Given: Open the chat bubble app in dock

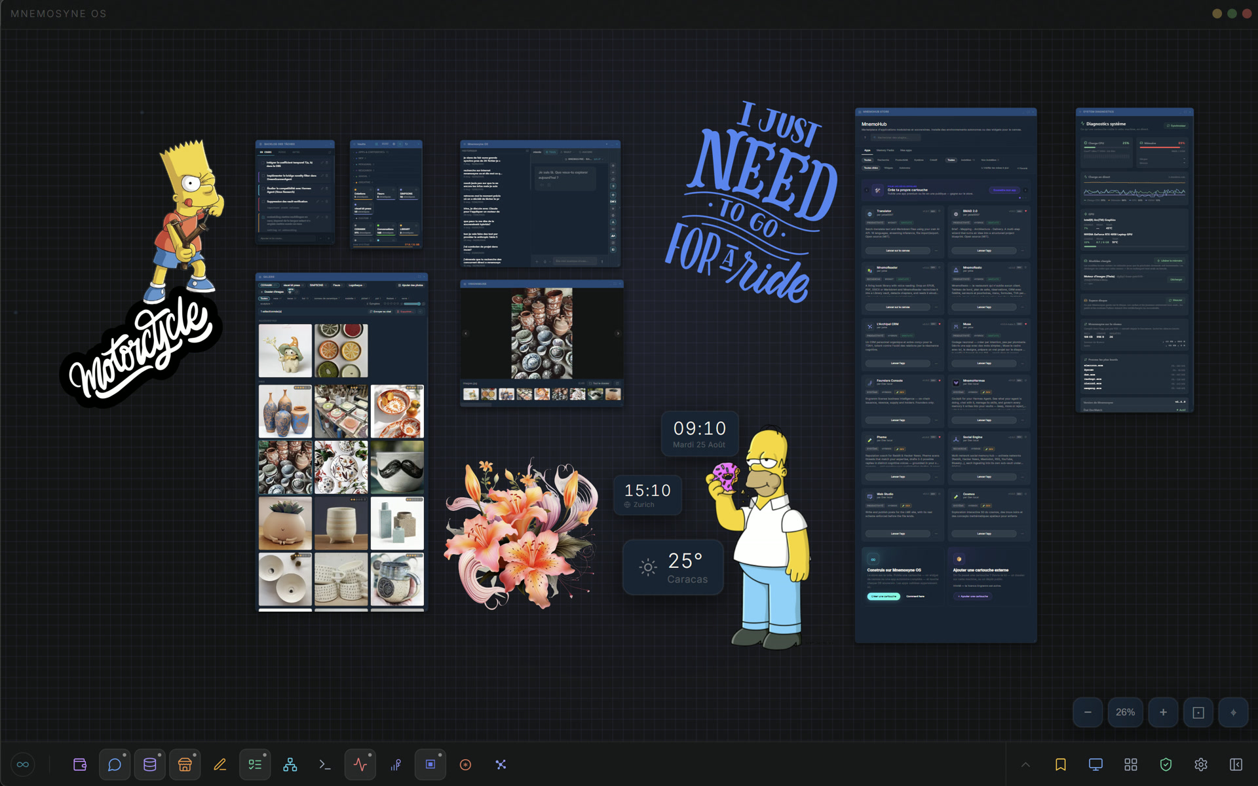Looking at the screenshot, I should point(115,764).
